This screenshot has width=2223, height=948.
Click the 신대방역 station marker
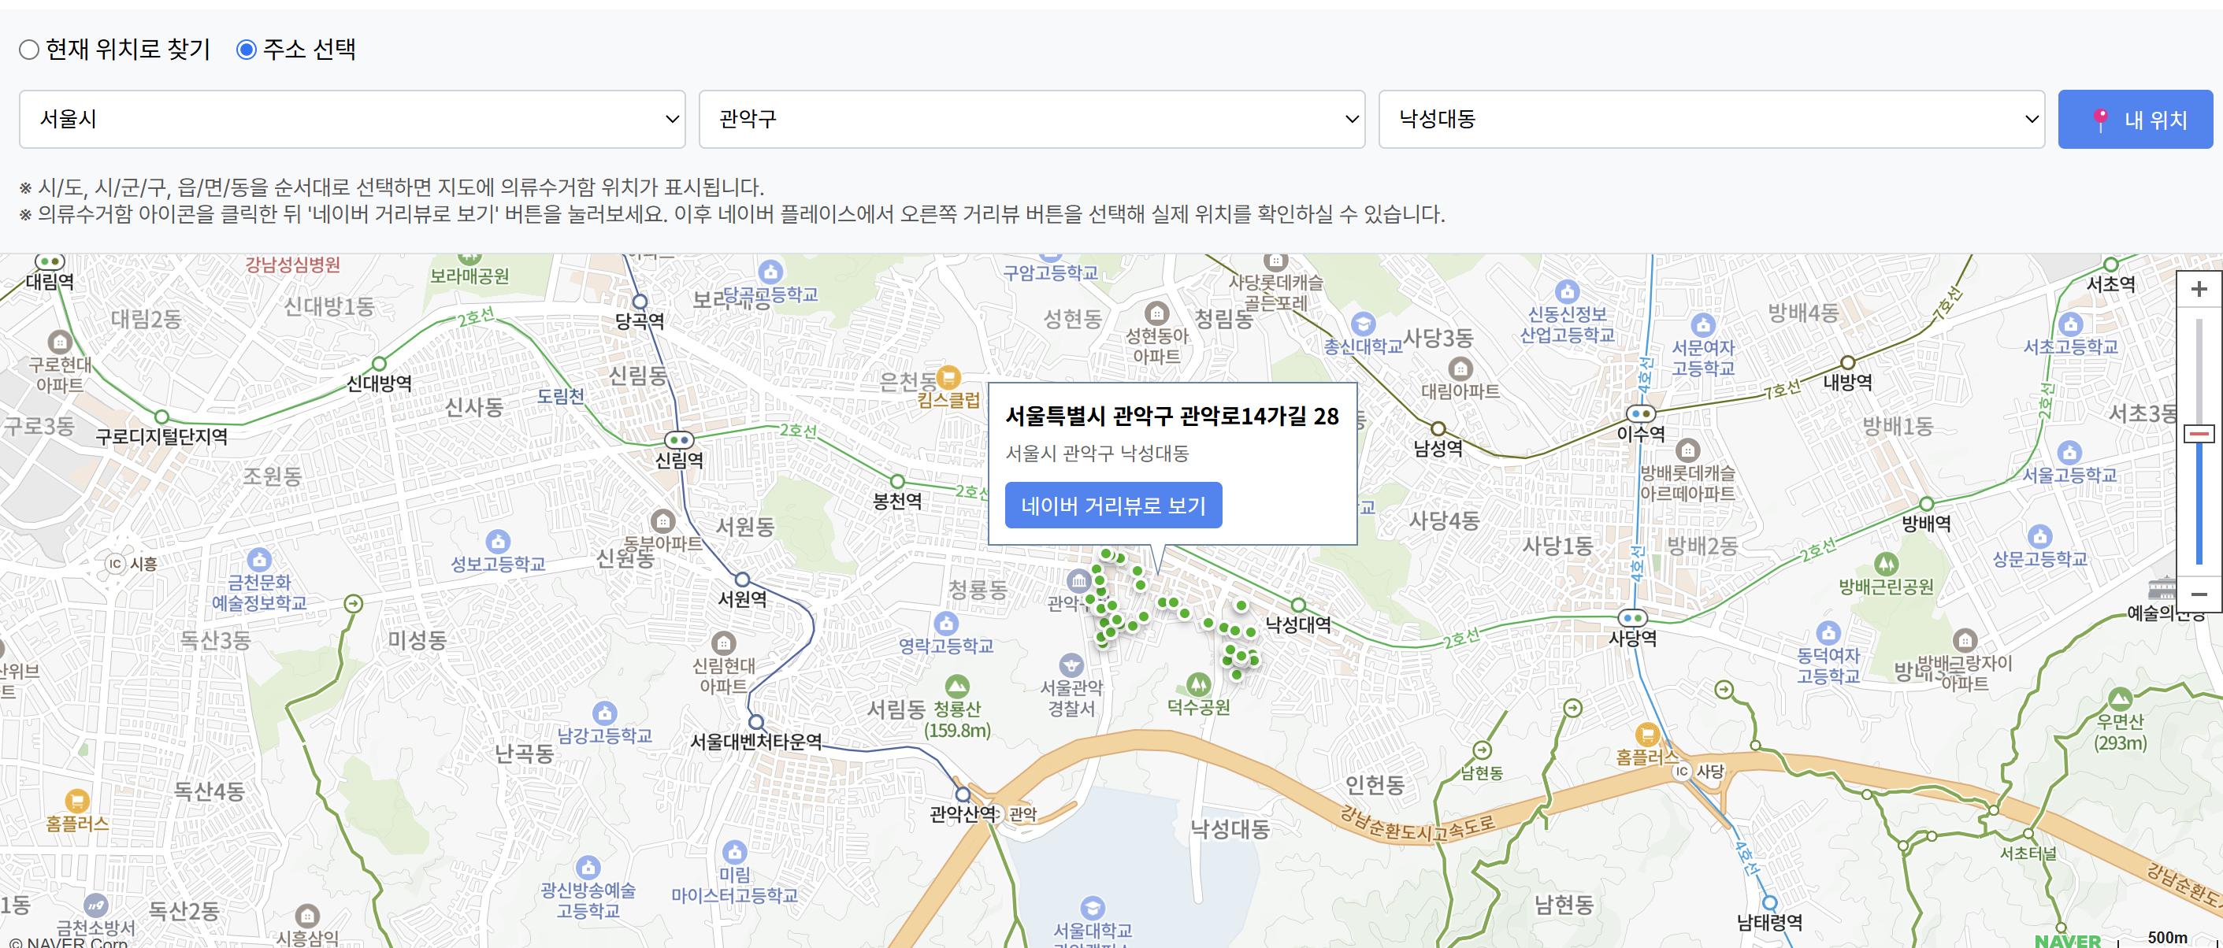tap(379, 363)
